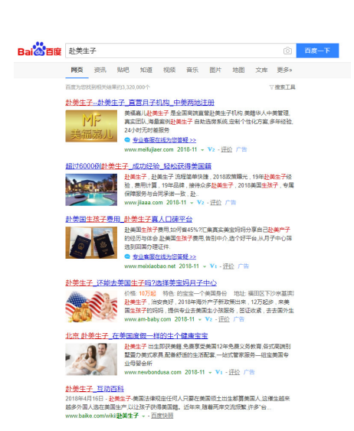The image size is (354, 431).
Task: Open 搜索工具 filter options
Action: click(x=282, y=87)
